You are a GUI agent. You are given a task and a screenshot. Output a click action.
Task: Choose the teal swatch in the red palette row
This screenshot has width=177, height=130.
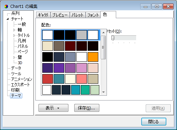point(59,79)
